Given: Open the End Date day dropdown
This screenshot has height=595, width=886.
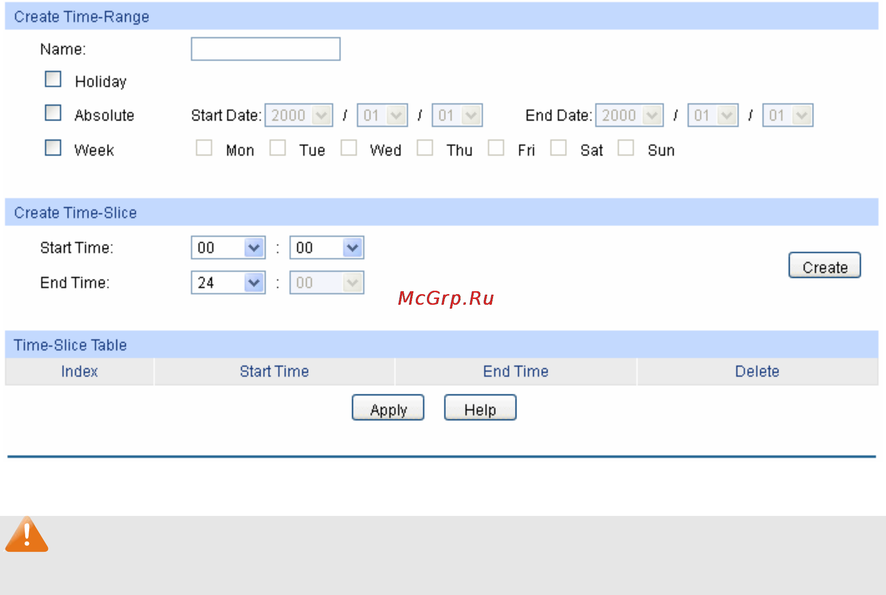Looking at the screenshot, I should tap(788, 116).
